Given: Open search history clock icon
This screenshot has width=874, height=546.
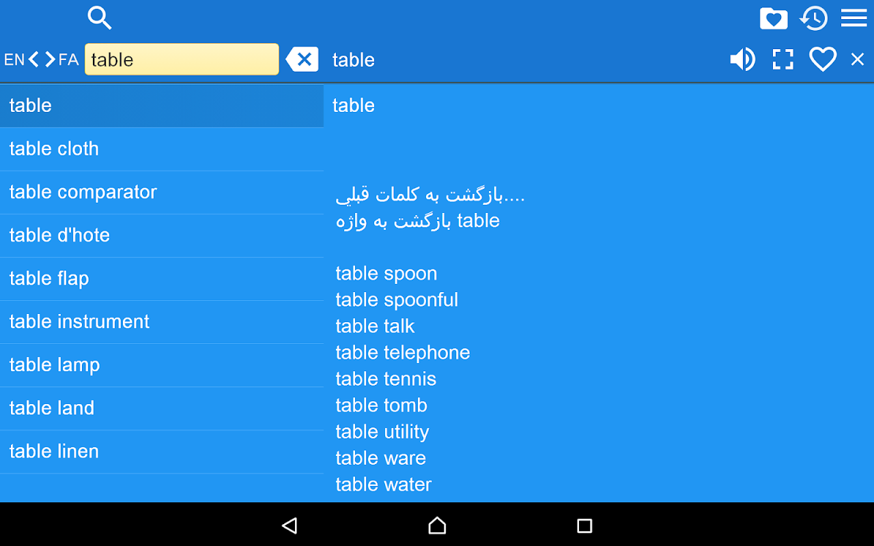Looking at the screenshot, I should [814, 18].
